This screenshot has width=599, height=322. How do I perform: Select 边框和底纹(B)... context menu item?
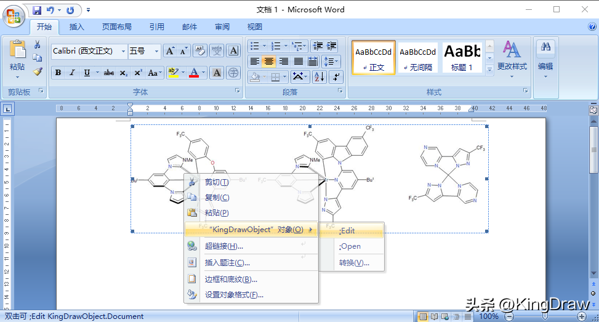[251, 280]
